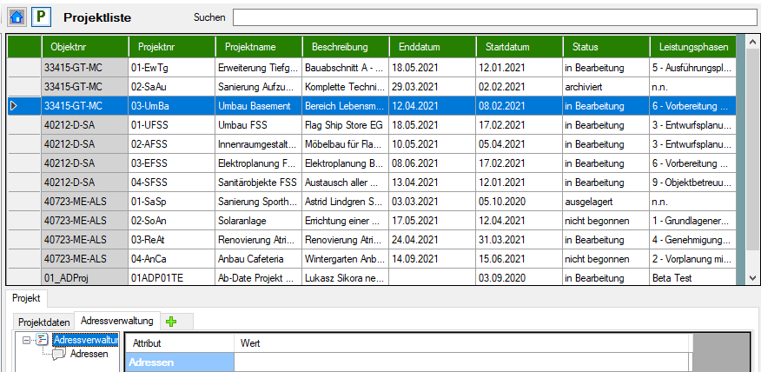The width and height of the screenshot is (761, 372).
Task: Click project number 01-EwTg
Action: tap(172, 68)
